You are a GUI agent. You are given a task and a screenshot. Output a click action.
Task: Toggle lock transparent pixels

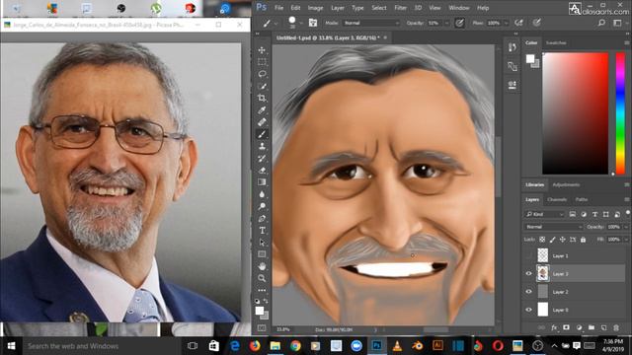(542, 240)
